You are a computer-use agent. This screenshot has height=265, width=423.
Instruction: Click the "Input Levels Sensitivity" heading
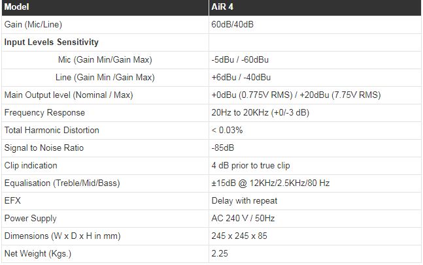click(x=51, y=42)
